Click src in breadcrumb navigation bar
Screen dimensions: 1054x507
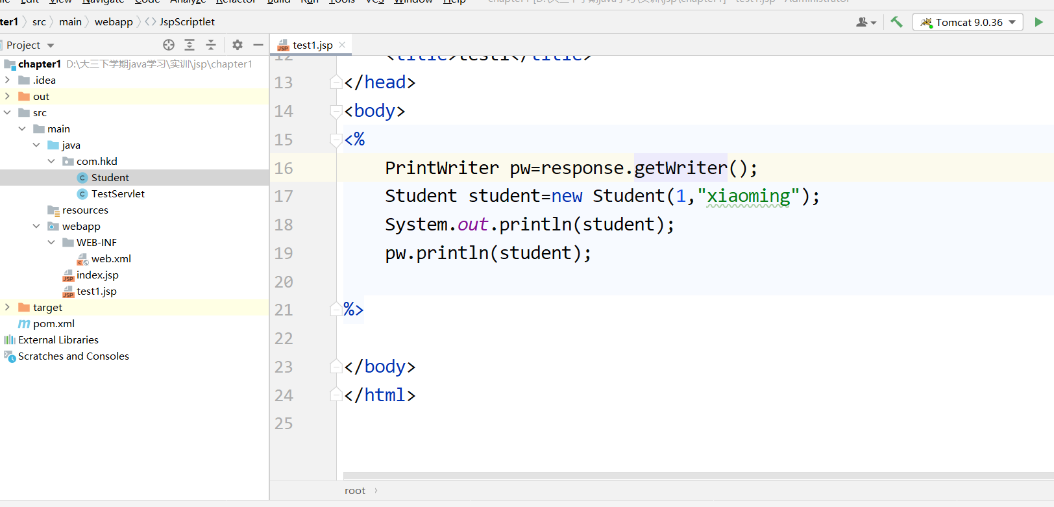click(x=39, y=22)
